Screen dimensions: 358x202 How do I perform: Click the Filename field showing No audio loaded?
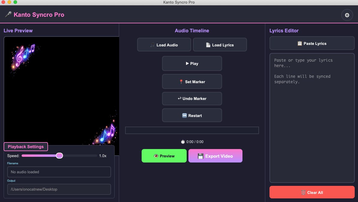pos(59,172)
